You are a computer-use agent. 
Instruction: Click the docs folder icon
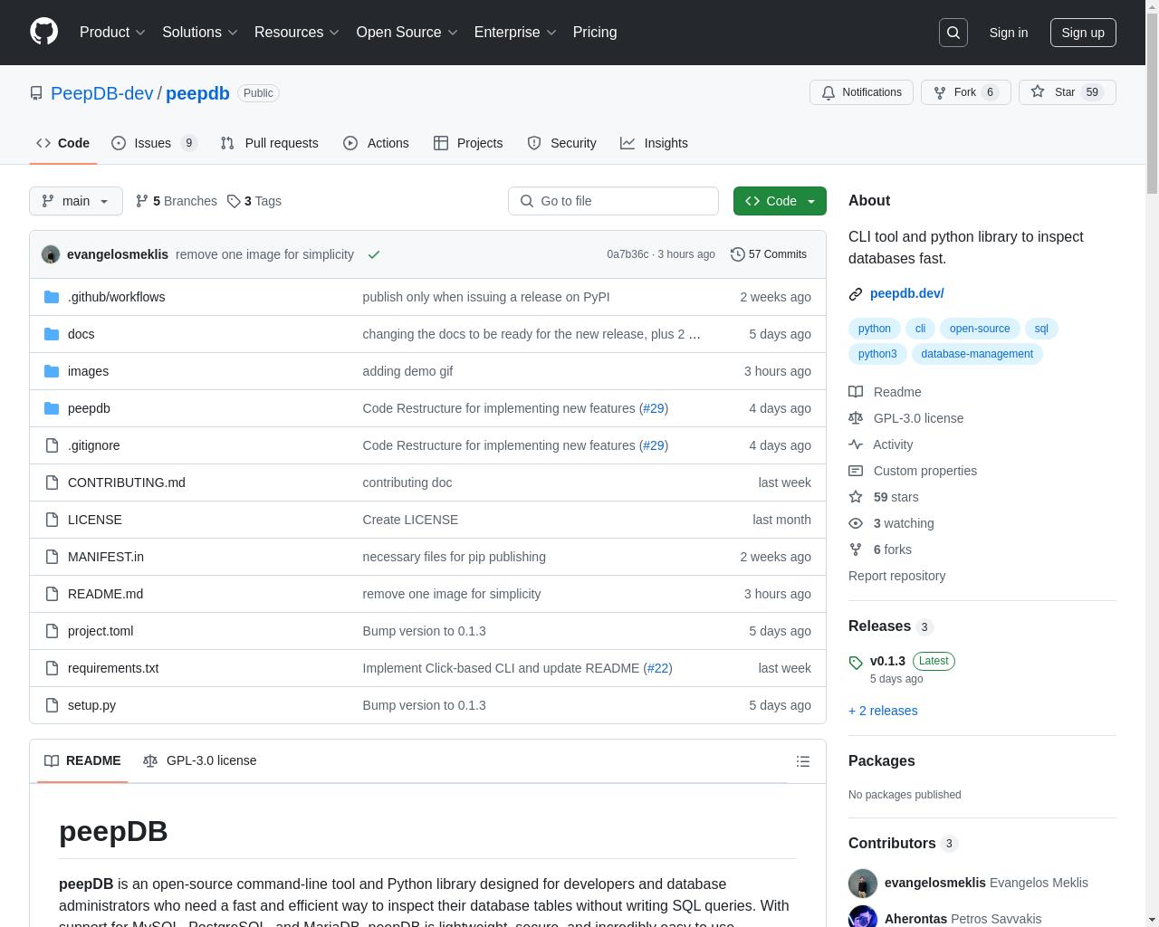click(52, 334)
